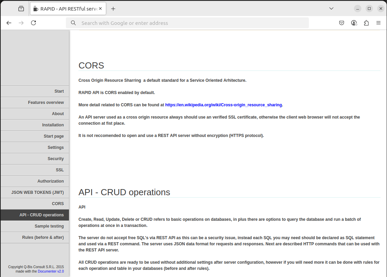Reload the page with the refresh icon
Viewport: 387px width, 277px height.
click(x=33, y=23)
